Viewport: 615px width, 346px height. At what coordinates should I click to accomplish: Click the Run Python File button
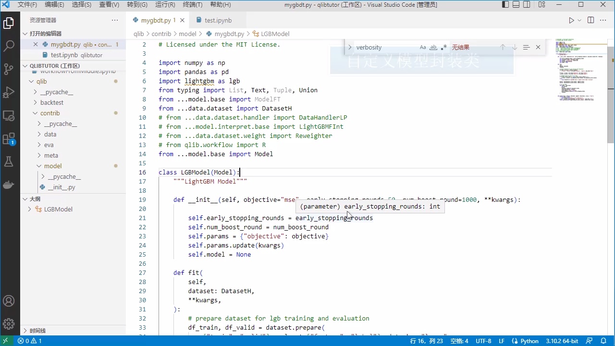571,20
